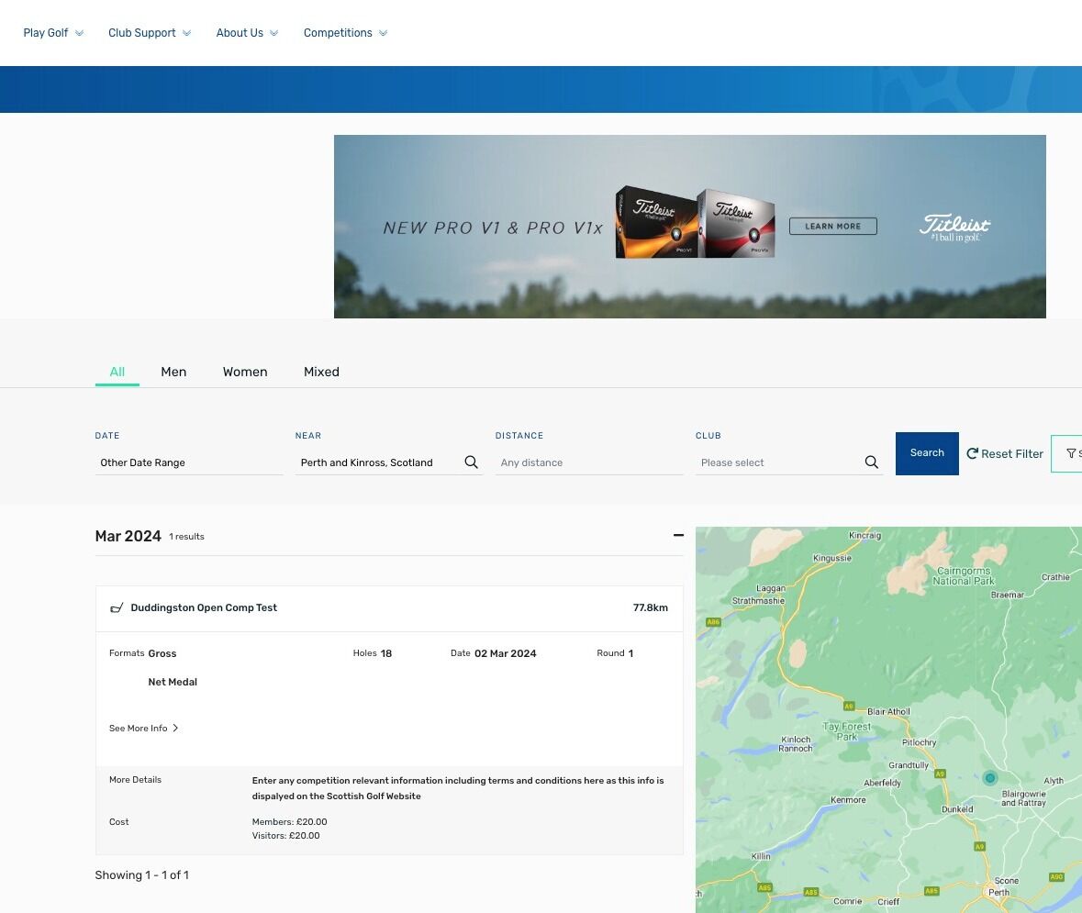This screenshot has width=1082, height=913.
Task: Click the filter funnel icon button
Action: [x=1066, y=453]
